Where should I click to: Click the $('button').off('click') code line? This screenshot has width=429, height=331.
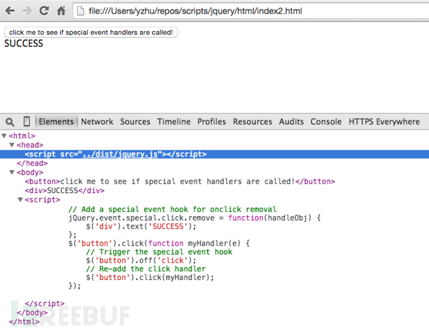pos(141,260)
